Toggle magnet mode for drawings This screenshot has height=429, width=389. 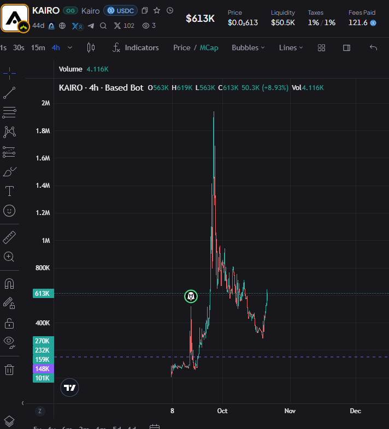[9, 284]
